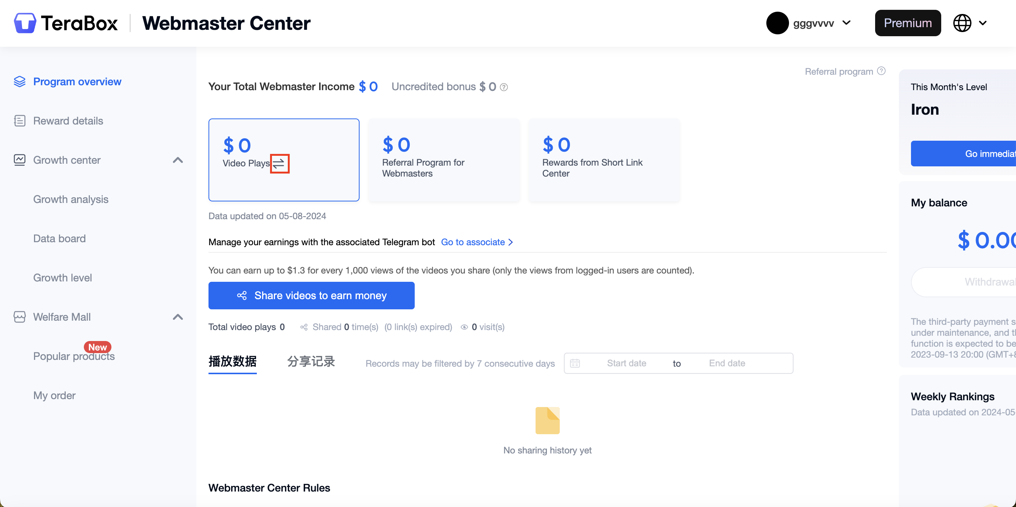Image resolution: width=1016 pixels, height=507 pixels.
Task: Click the Welfare Mall store icon
Action: pyautogui.click(x=20, y=317)
